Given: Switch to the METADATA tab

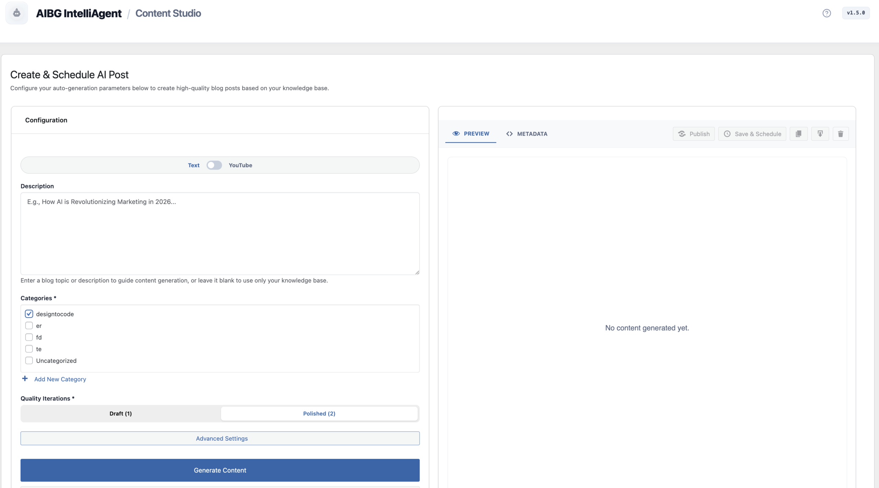Looking at the screenshot, I should click(532, 133).
